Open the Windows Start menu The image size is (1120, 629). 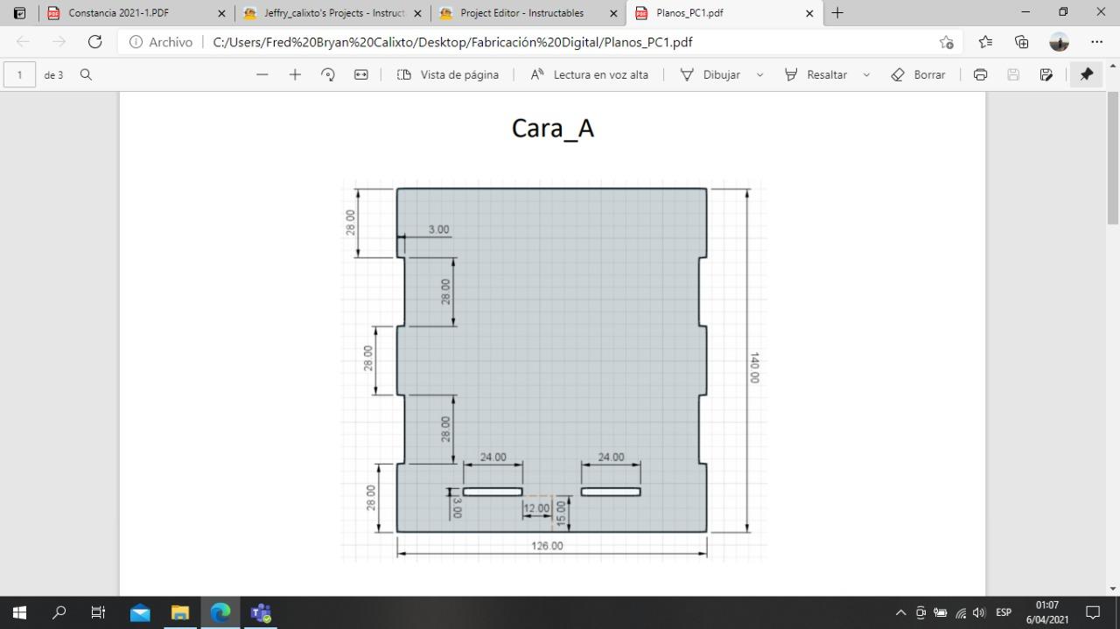pyautogui.click(x=19, y=612)
